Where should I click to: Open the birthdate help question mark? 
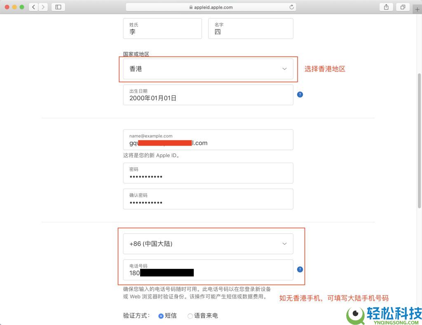[x=300, y=94]
